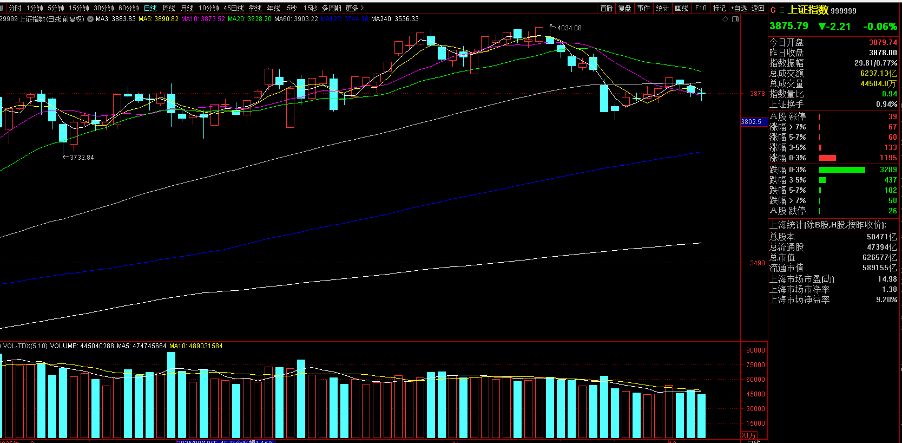Add index to watchlist with +自选

click(739, 8)
